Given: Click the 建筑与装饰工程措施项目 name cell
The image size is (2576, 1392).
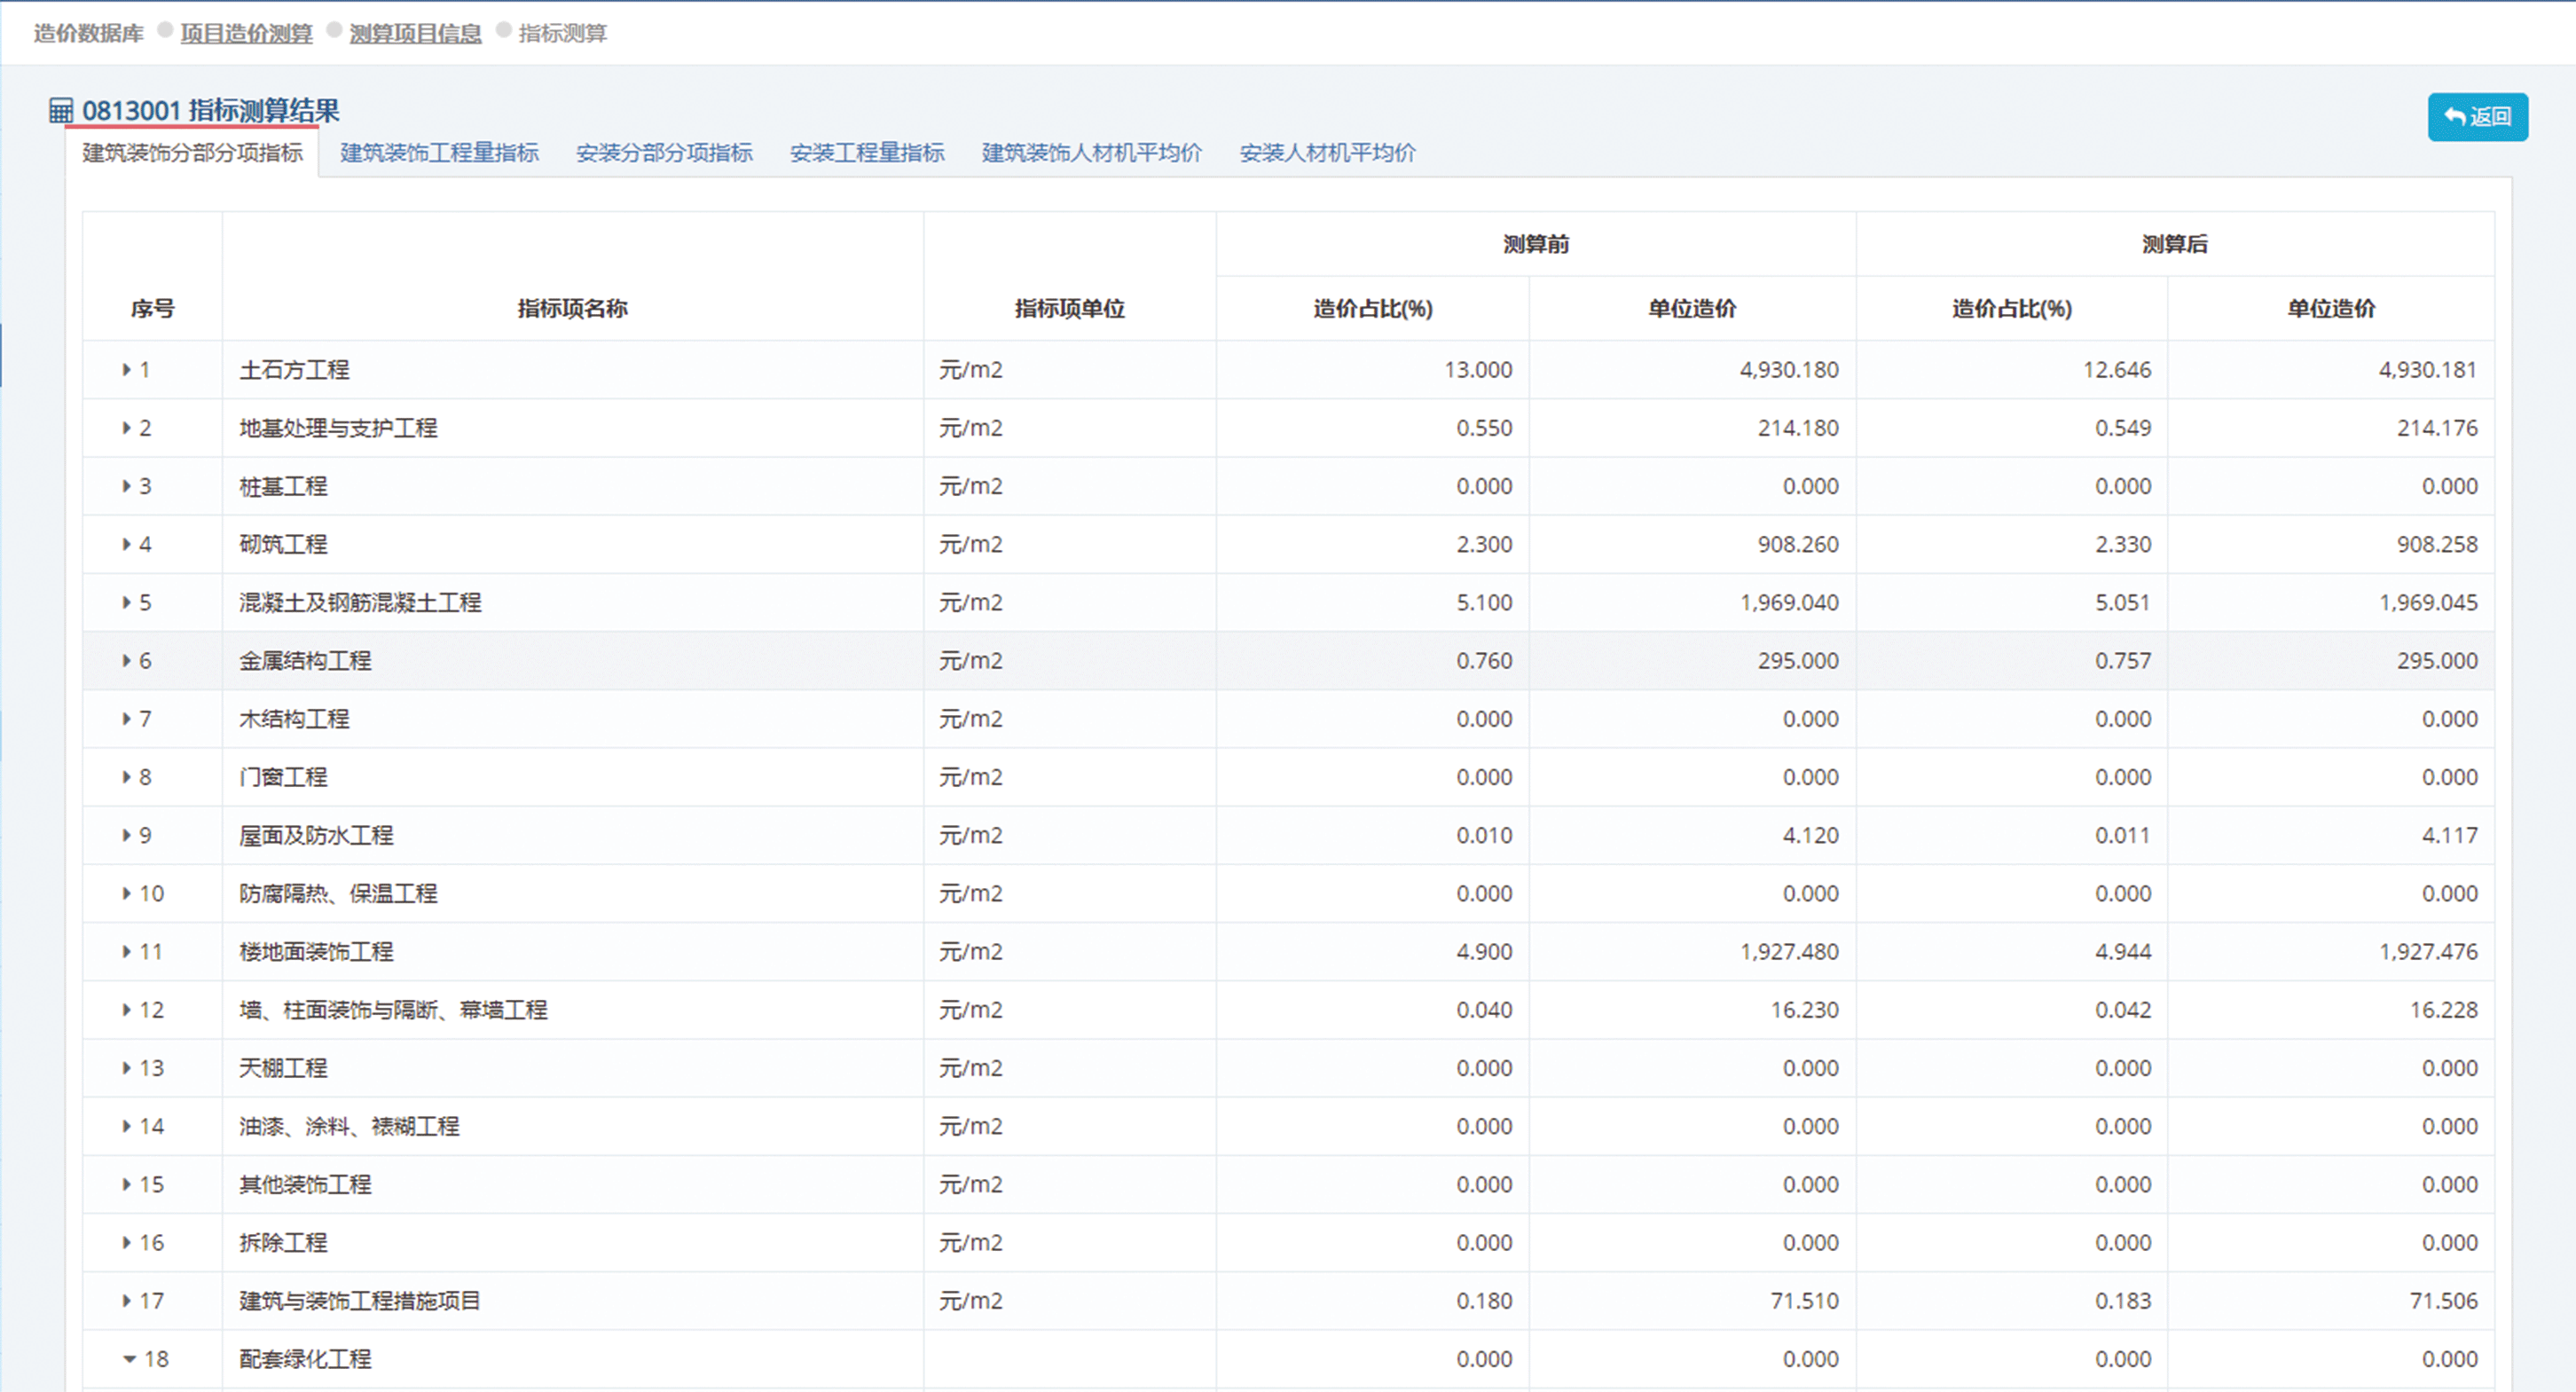Looking at the screenshot, I should (x=572, y=1300).
